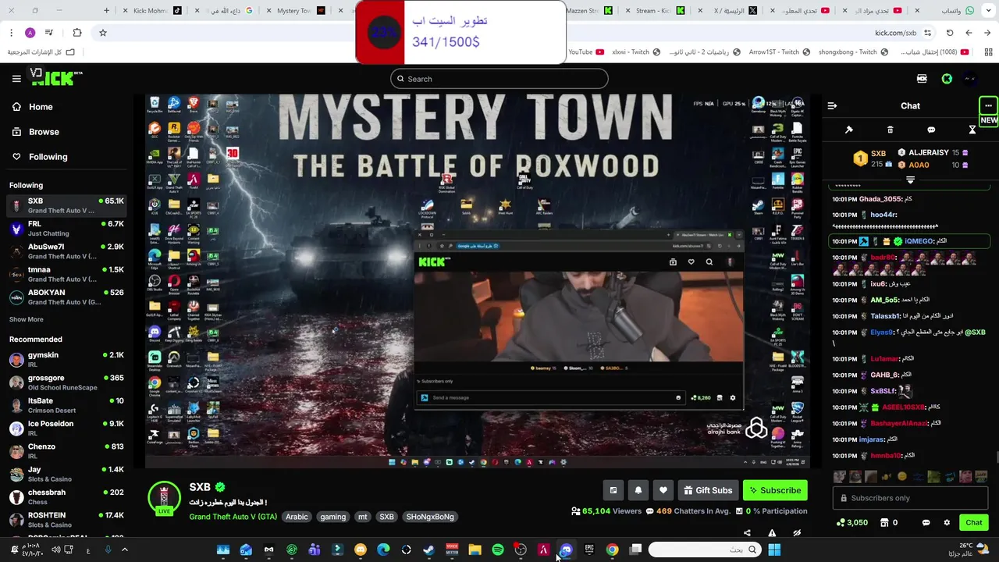Open the Kick logo homepage
The height and width of the screenshot is (562, 999).
[56, 78]
